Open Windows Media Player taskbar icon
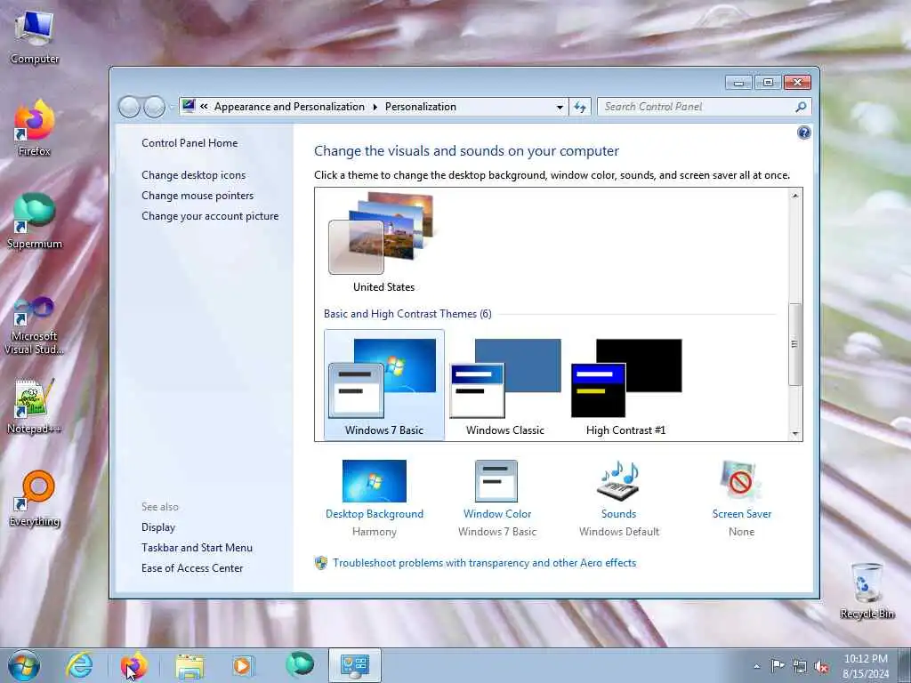 pyautogui.click(x=243, y=665)
